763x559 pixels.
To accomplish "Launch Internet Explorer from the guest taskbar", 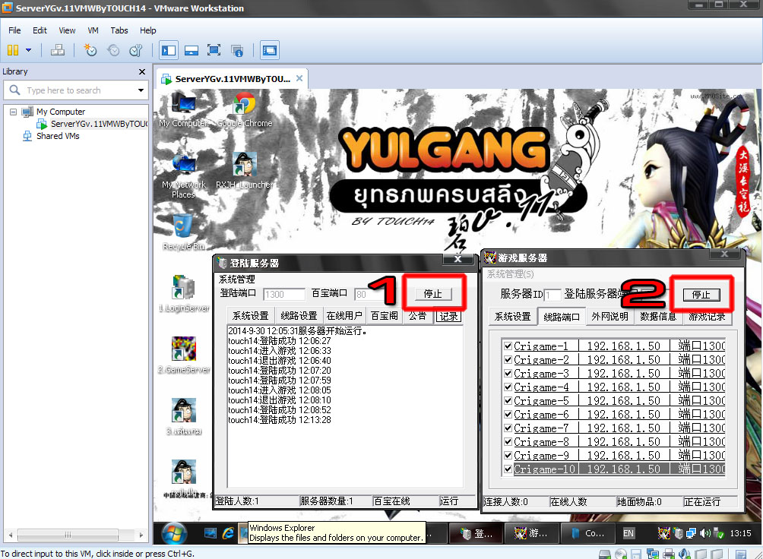I will (x=227, y=533).
